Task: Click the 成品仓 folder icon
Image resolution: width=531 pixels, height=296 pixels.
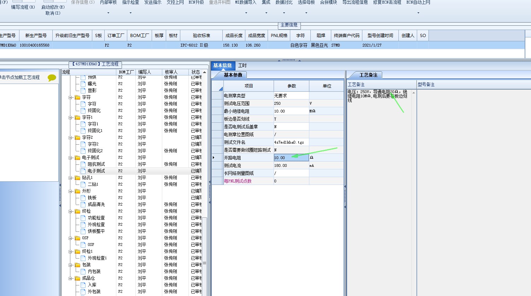Action: coord(77,278)
